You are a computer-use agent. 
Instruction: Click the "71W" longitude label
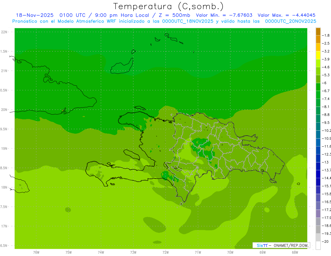[x=198, y=252]
